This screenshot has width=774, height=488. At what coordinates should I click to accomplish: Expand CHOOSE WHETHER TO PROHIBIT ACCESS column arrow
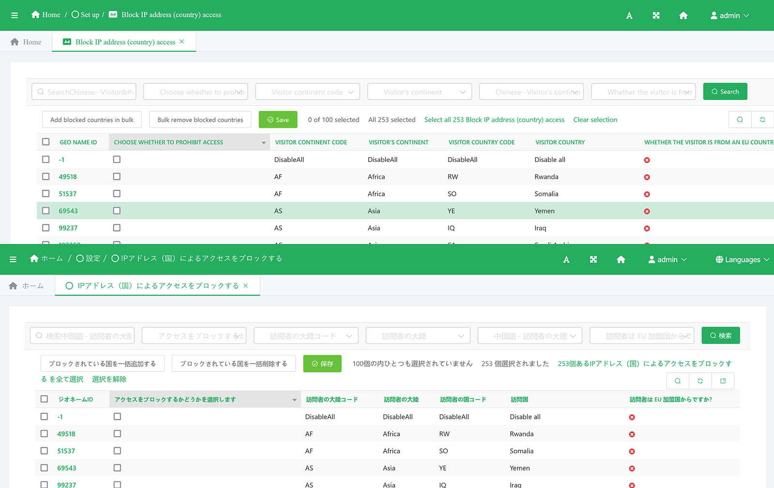pos(264,143)
